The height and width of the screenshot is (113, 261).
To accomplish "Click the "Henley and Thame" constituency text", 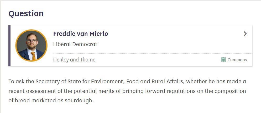I will (74, 60).
